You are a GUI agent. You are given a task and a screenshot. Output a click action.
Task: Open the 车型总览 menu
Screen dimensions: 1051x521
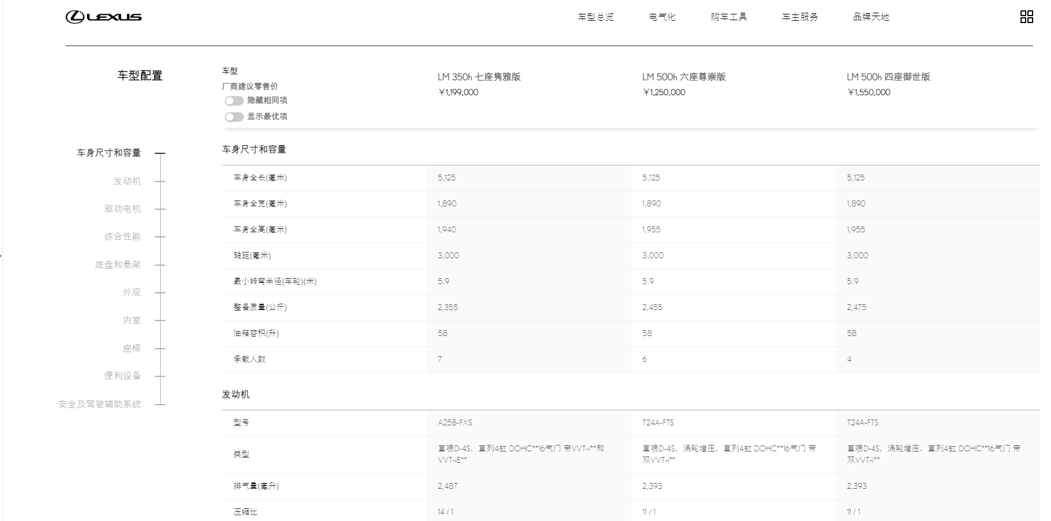(595, 17)
